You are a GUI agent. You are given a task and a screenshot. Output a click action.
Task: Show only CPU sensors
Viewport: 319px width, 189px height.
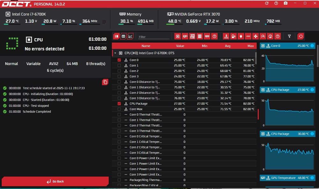pos(178,36)
